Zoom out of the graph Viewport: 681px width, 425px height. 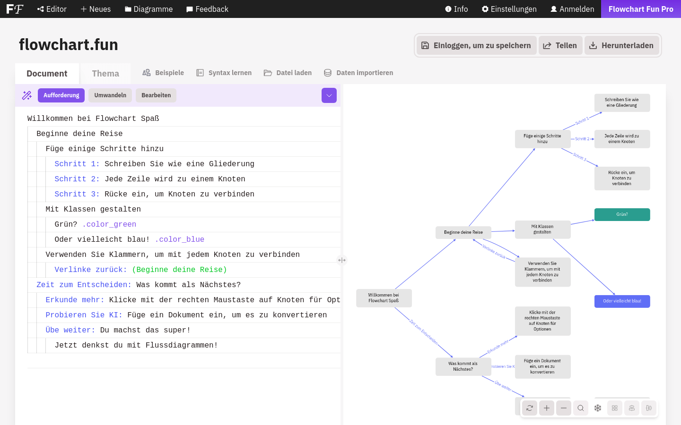click(x=564, y=408)
